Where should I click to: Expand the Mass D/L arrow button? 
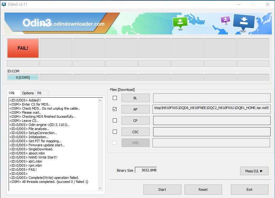click(254, 171)
